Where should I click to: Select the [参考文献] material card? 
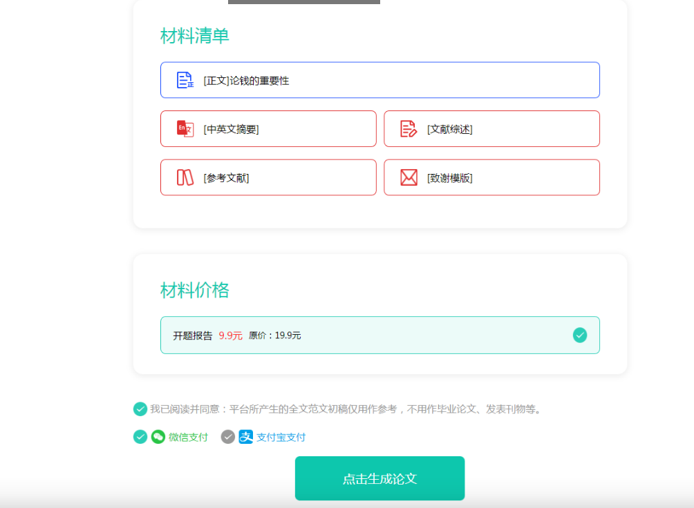click(268, 177)
